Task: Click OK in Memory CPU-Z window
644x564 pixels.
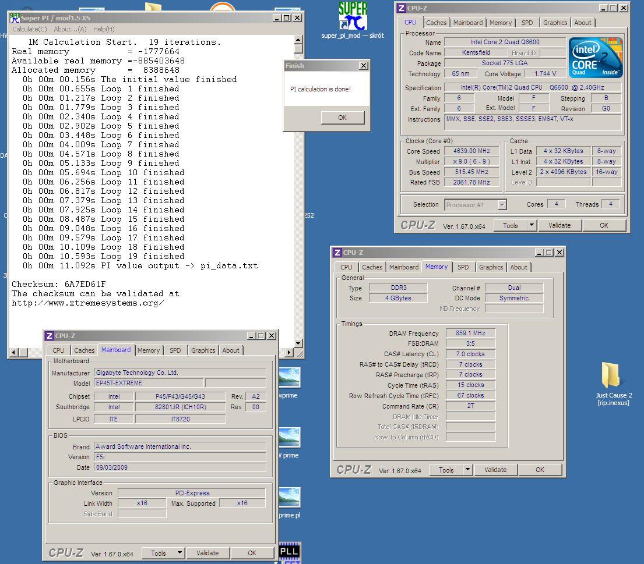Action: 540,470
